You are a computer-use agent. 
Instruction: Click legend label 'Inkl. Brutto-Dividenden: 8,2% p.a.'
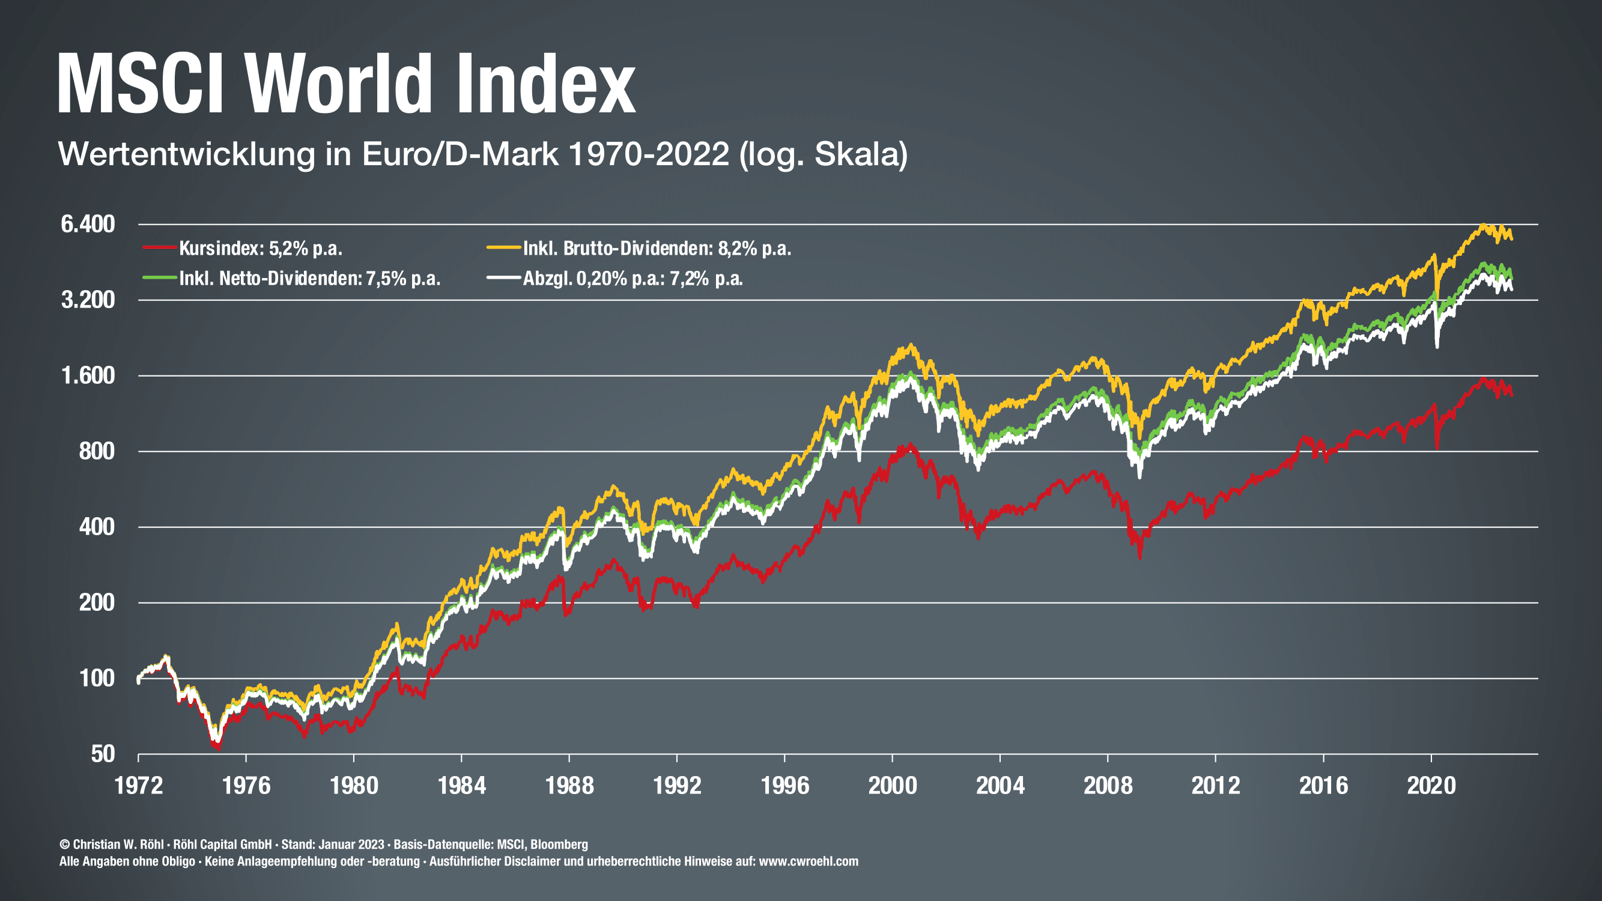[x=657, y=249]
